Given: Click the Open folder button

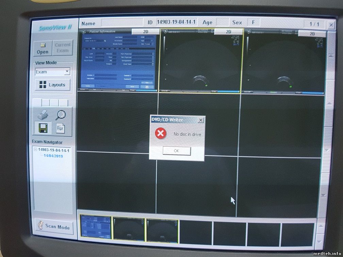Looking at the screenshot, I should [x=43, y=48].
